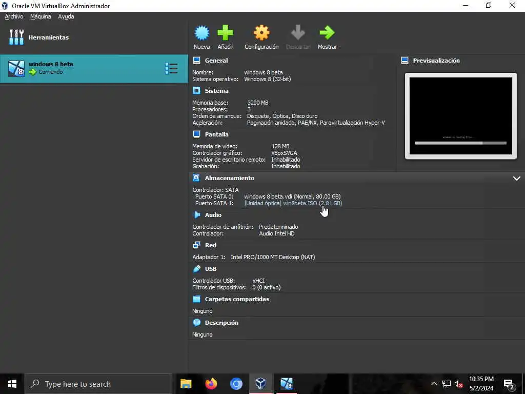This screenshot has width=525, height=394.
Task: Open Configuración gear icon
Action: (x=261, y=33)
